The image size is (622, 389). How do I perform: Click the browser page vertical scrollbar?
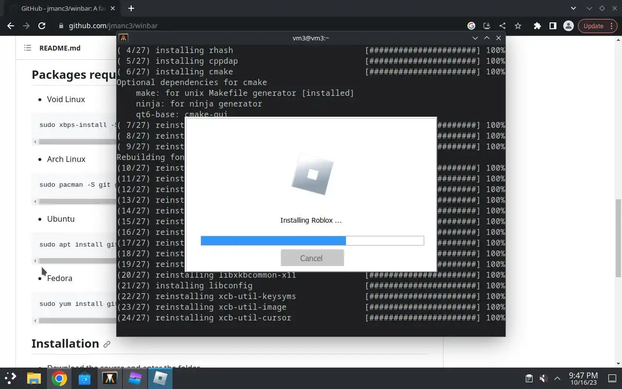pos(618,238)
